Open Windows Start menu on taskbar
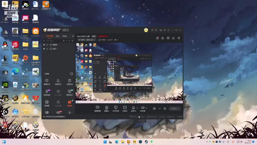The image size is (257, 145). [105, 142]
